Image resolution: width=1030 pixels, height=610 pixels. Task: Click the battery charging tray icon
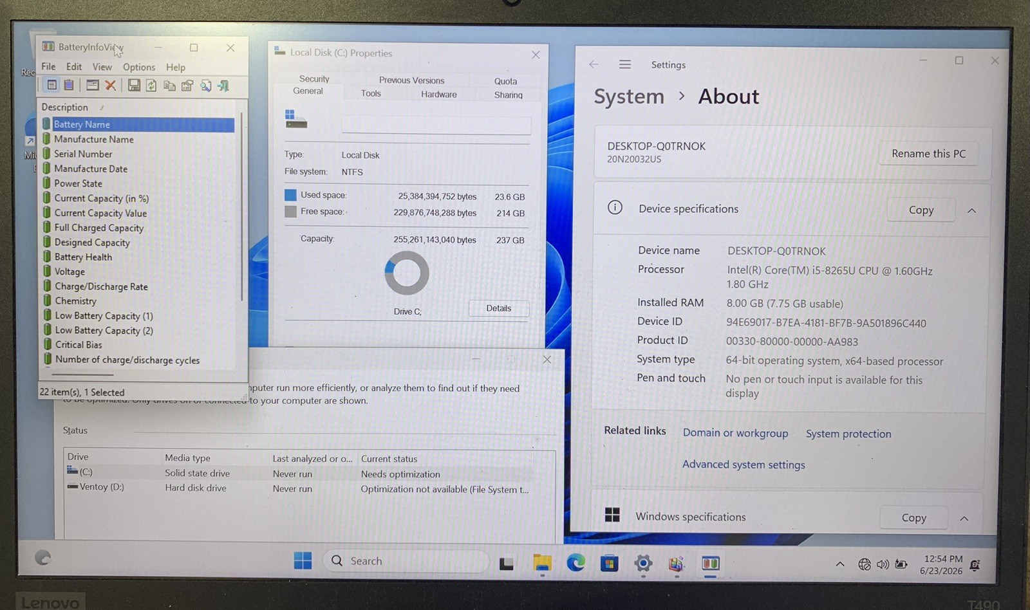click(x=901, y=564)
